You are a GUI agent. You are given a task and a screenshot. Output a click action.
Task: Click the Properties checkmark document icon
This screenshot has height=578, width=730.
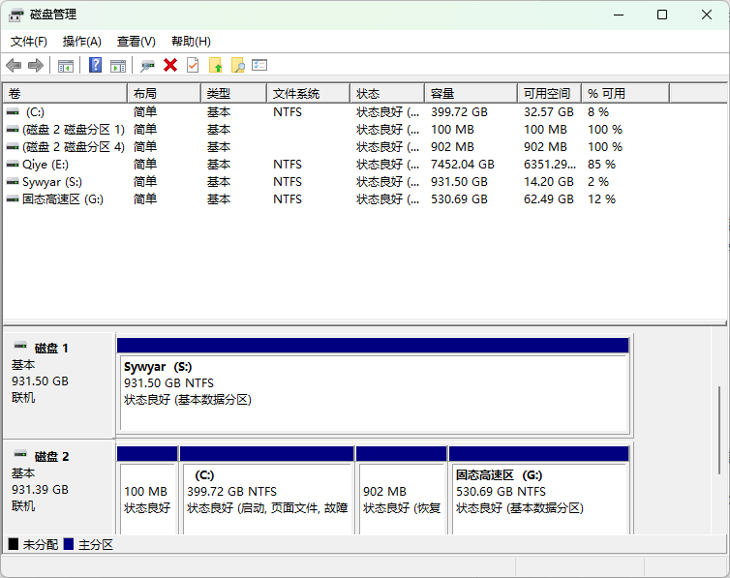tap(193, 65)
